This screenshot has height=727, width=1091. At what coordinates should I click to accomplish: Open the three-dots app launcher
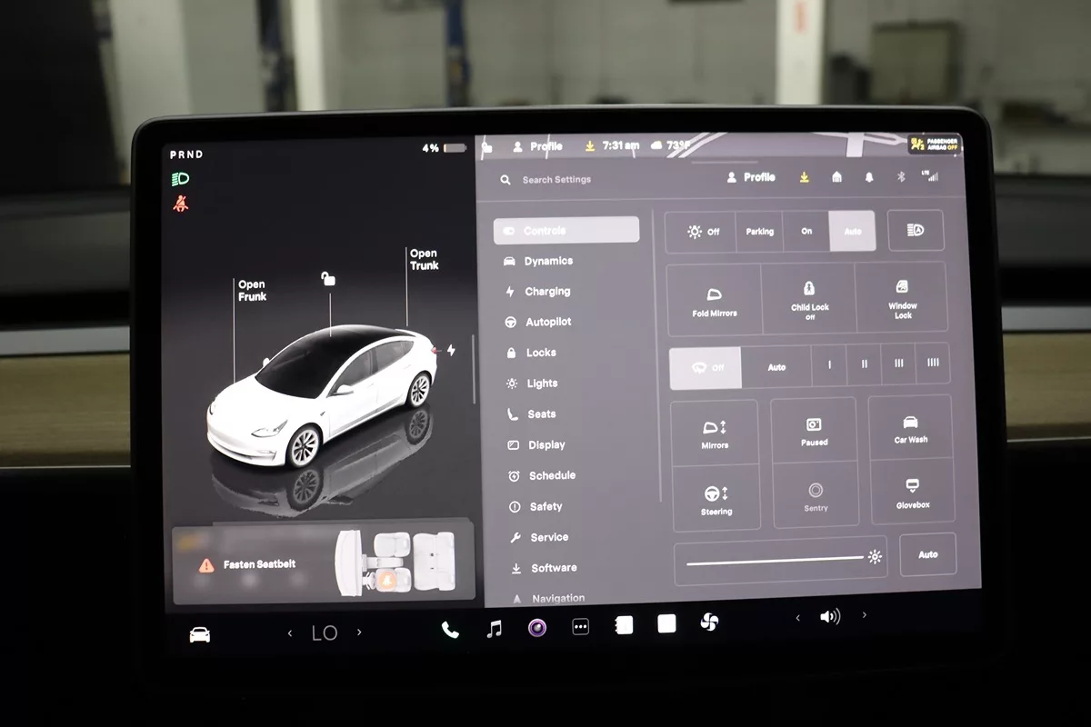580,626
